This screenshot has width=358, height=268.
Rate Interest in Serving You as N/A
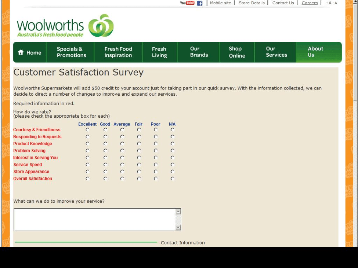(x=172, y=158)
